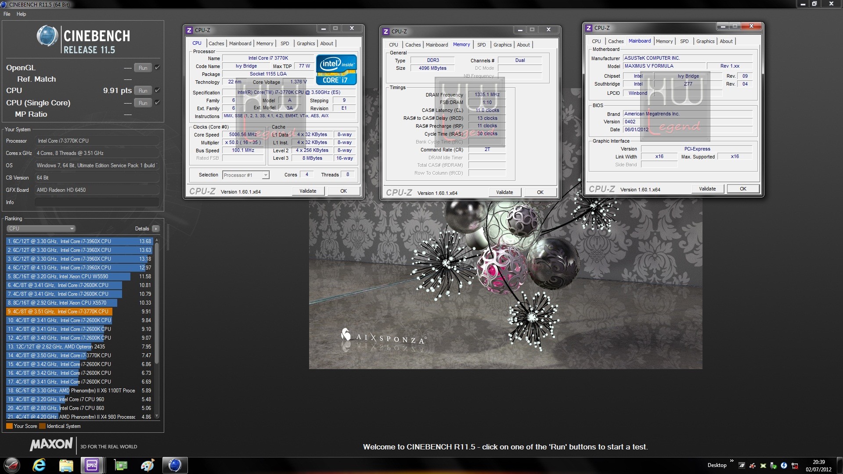Select the CPU tab in CPU-Z Memory window
This screenshot has width=843, height=474.
pos(393,45)
